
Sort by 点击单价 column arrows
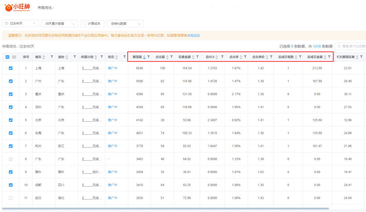[x=267, y=57]
